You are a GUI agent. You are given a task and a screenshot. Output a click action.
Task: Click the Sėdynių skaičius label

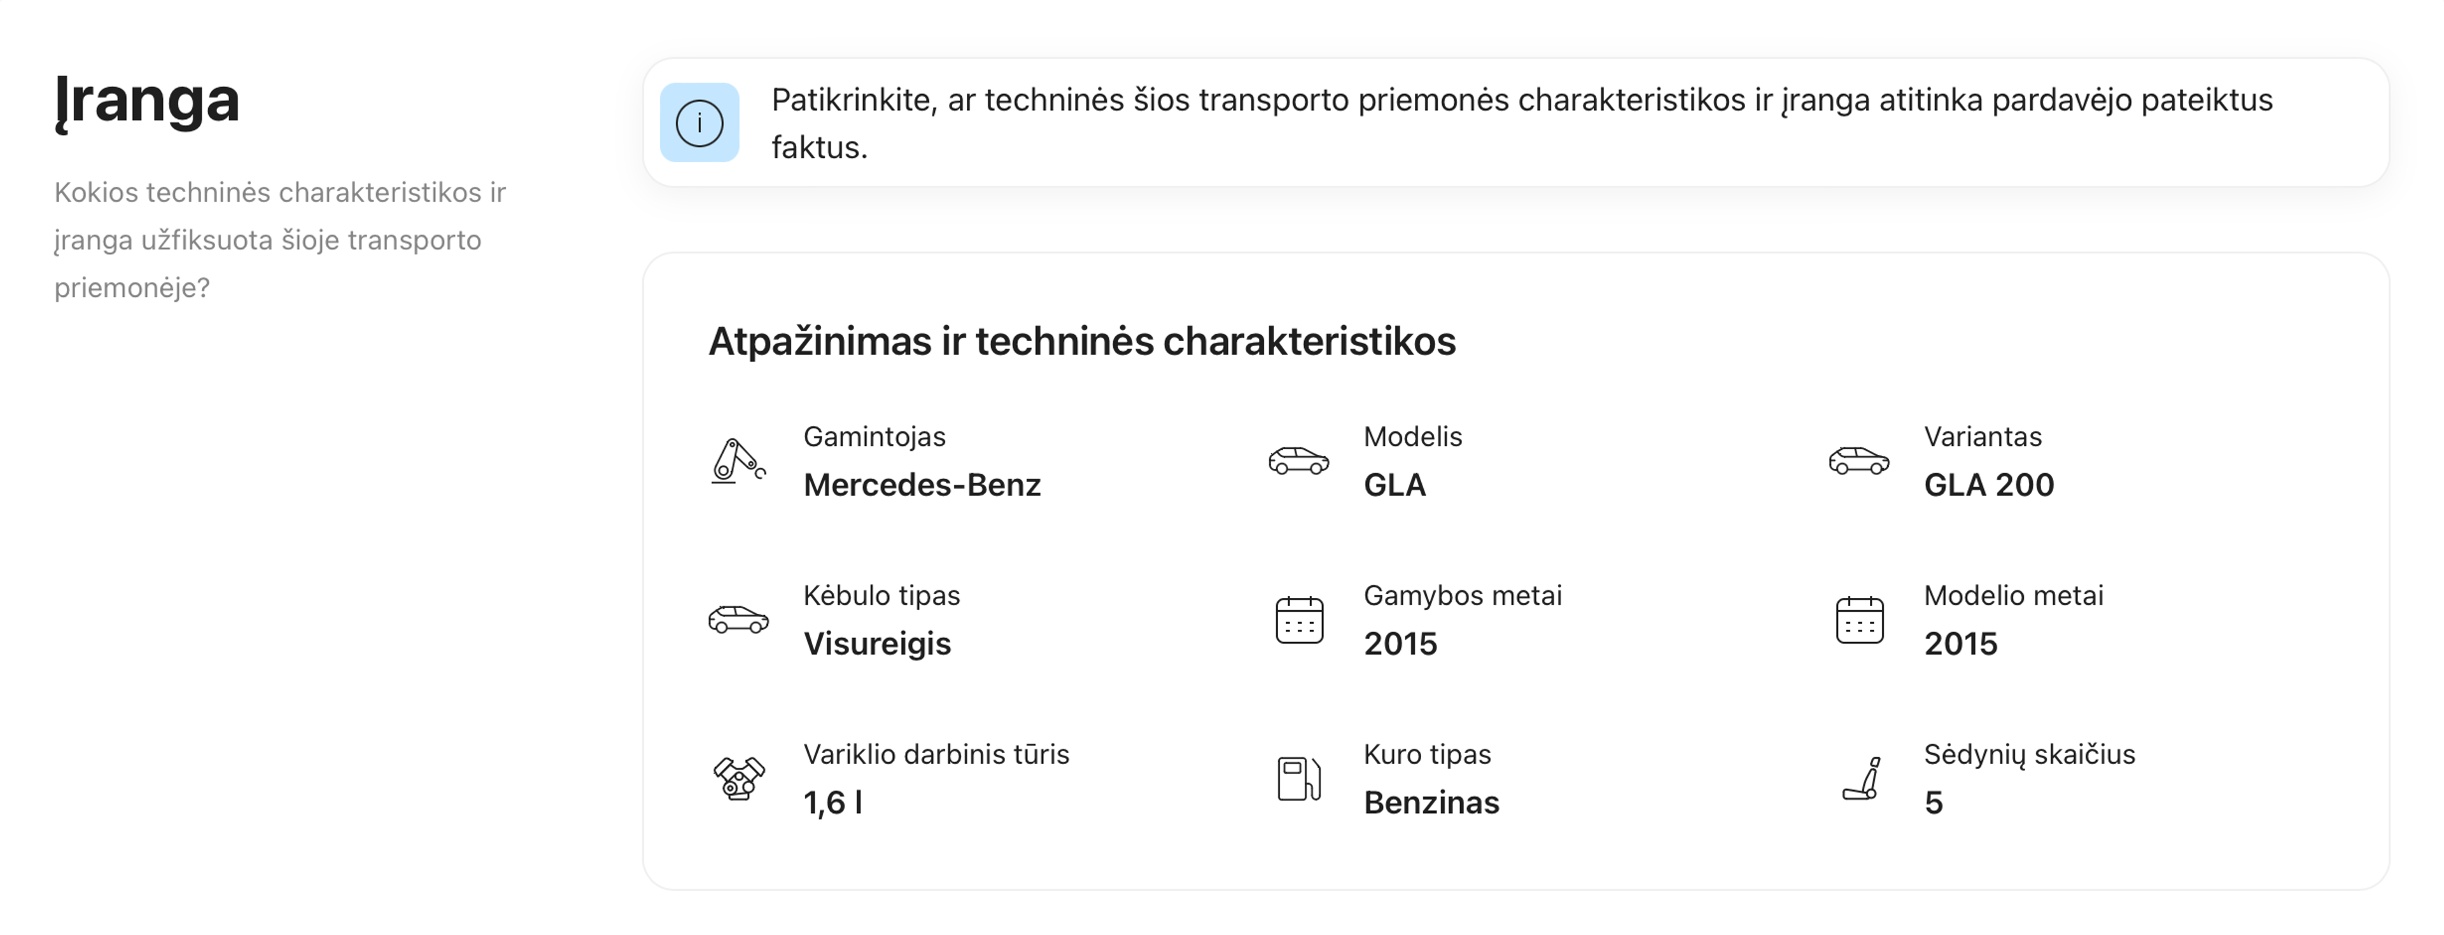click(2028, 755)
